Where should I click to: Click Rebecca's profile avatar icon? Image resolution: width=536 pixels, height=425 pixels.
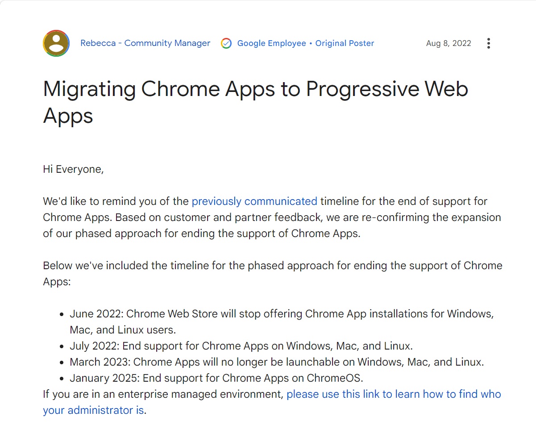(x=56, y=43)
